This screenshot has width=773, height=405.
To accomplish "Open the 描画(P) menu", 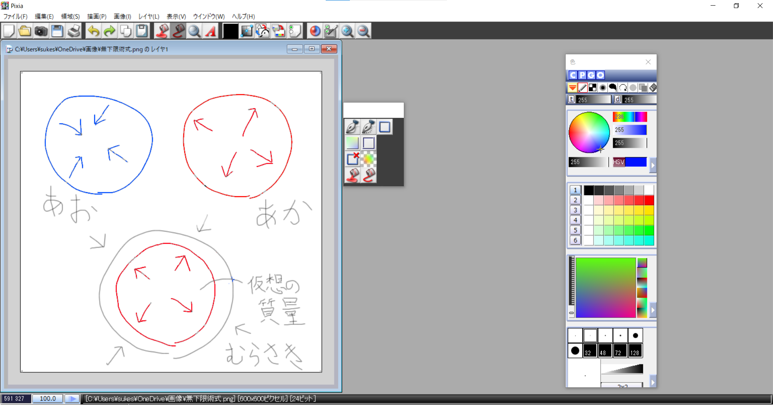I will click(x=97, y=16).
